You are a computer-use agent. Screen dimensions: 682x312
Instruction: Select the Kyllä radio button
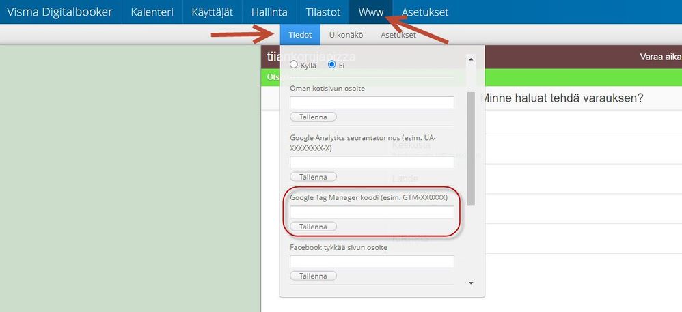[294, 65]
